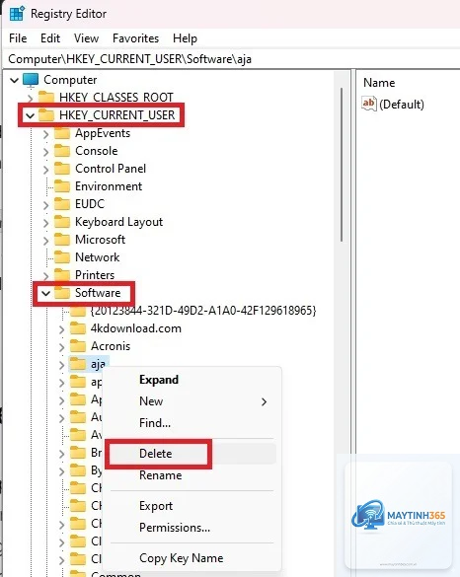Click the tree pane vertical scrollbar thumb
The image size is (460, 577).
[x=342, y=165]
